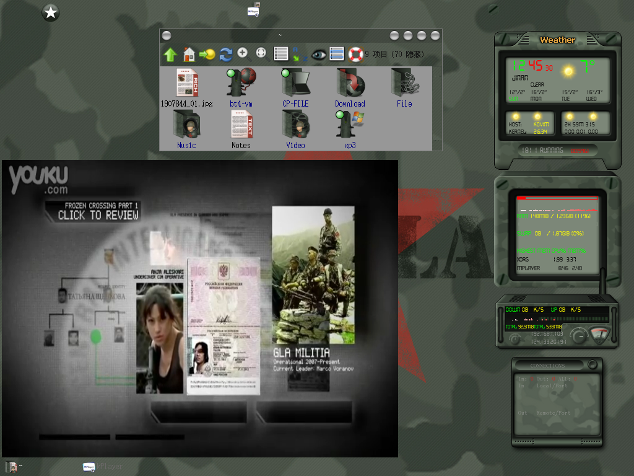Viewport: 634px width, 476px height.
Task: Click the zoom-to-fit magnifier icon
Action: click(262, 53)
